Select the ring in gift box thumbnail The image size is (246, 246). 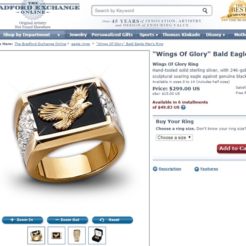(x=97, y=235)
